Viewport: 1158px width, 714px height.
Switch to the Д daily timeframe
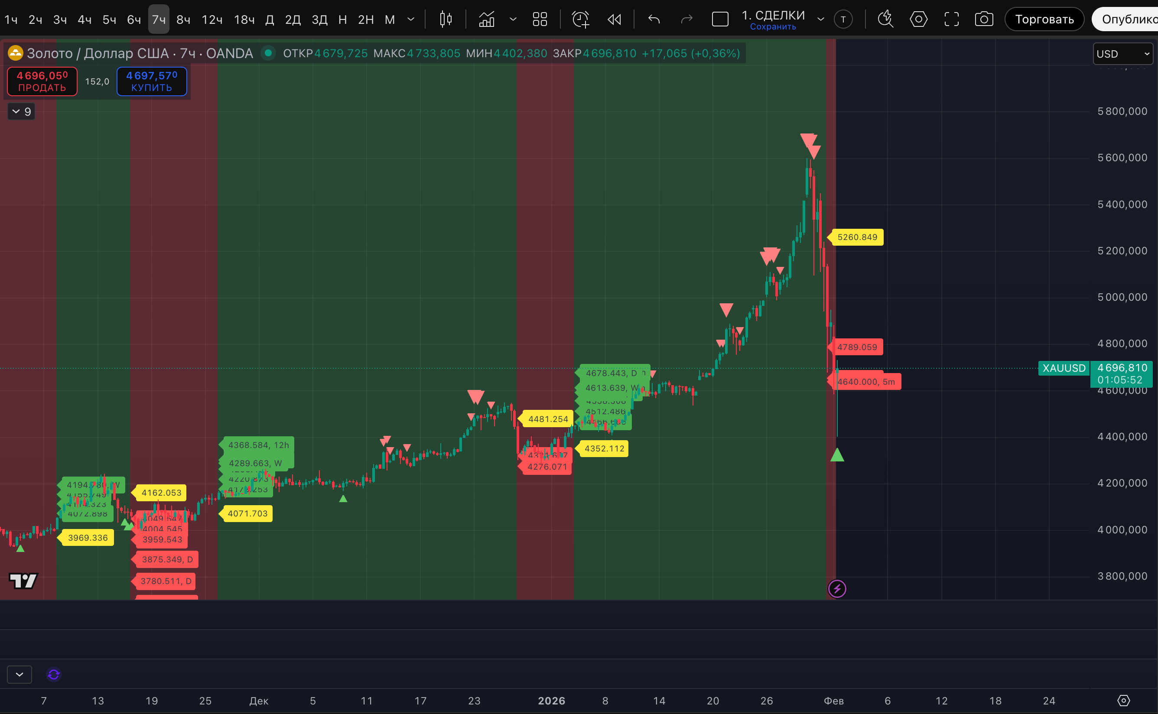tap(270, 19)
